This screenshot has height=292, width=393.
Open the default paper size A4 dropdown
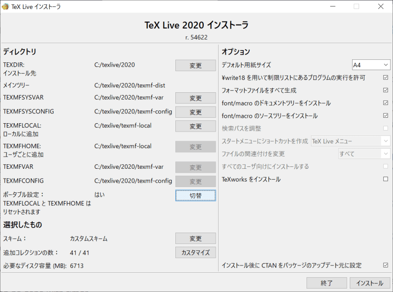click(371, 65)
